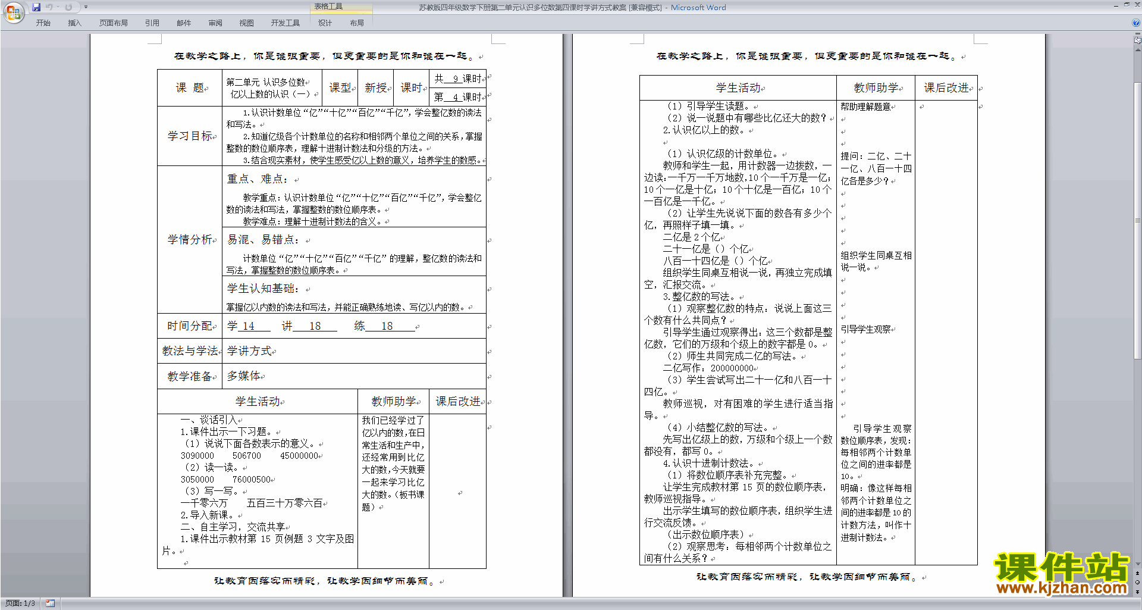This screenshot has height=610, width=1142.
Task: Open the 开始 ribbon tab
Action: click(x=43, y=23)
